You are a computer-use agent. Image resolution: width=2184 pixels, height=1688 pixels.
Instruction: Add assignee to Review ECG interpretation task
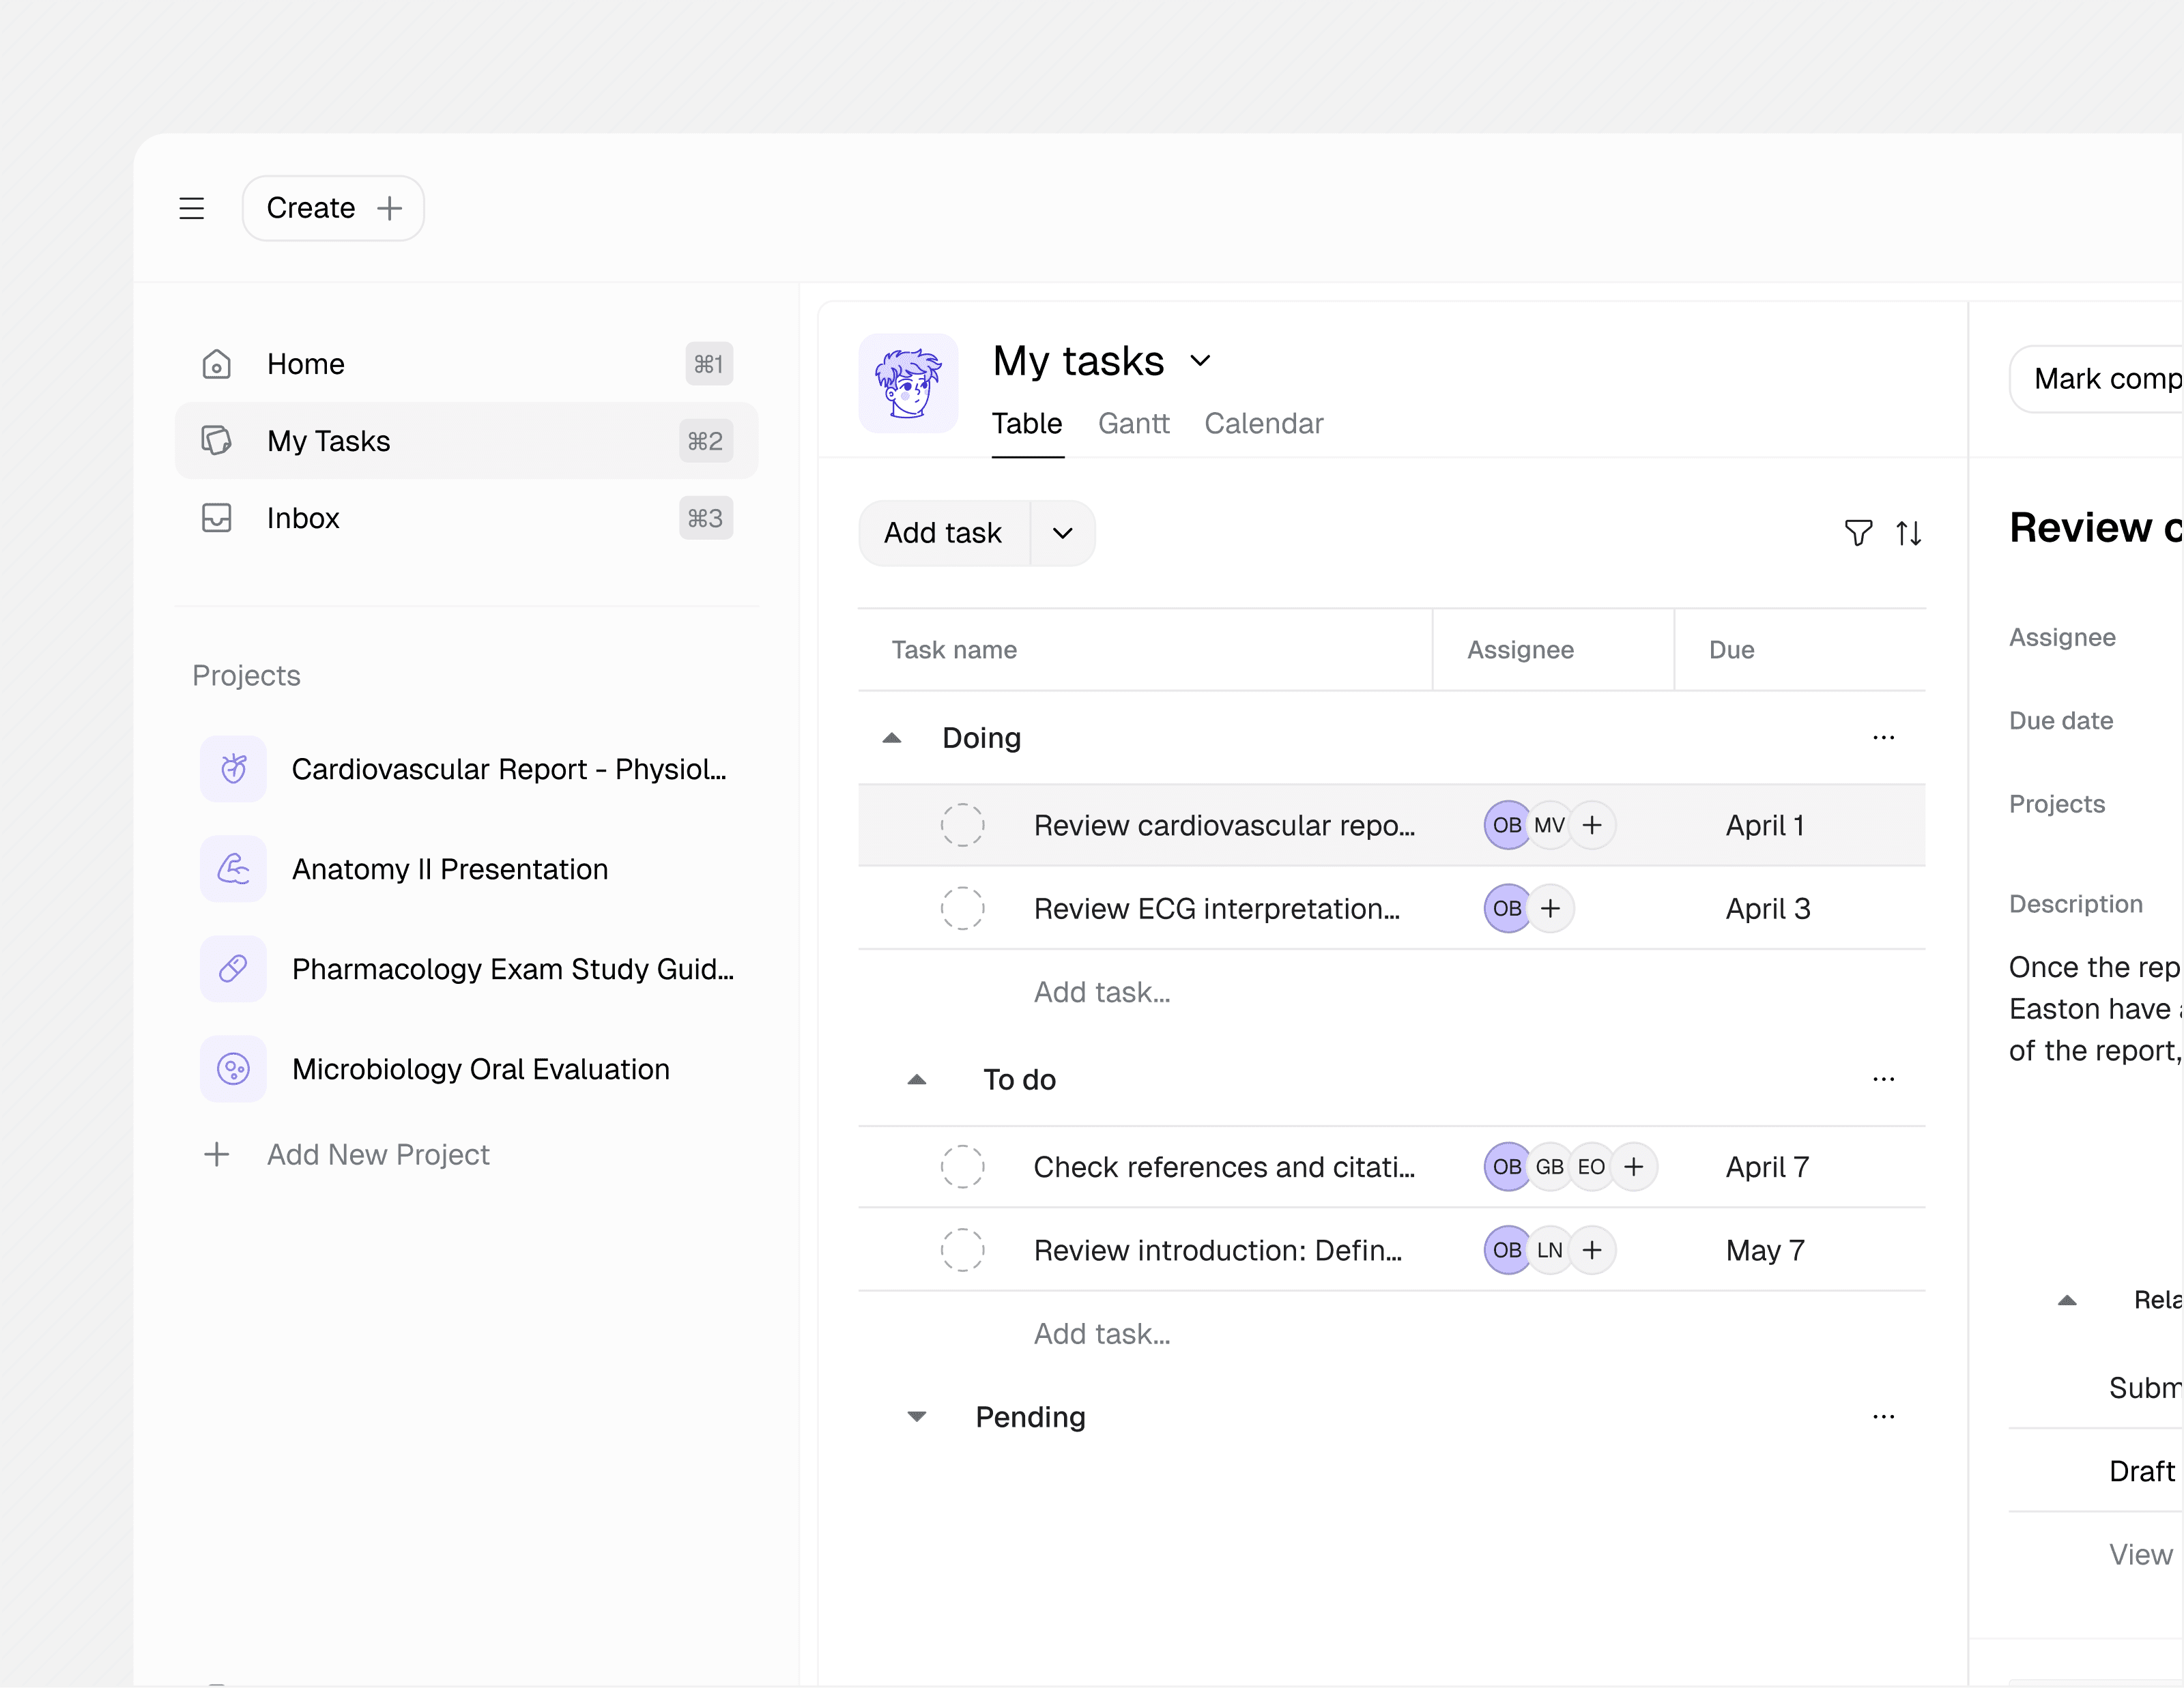[x=1550, y=908]
